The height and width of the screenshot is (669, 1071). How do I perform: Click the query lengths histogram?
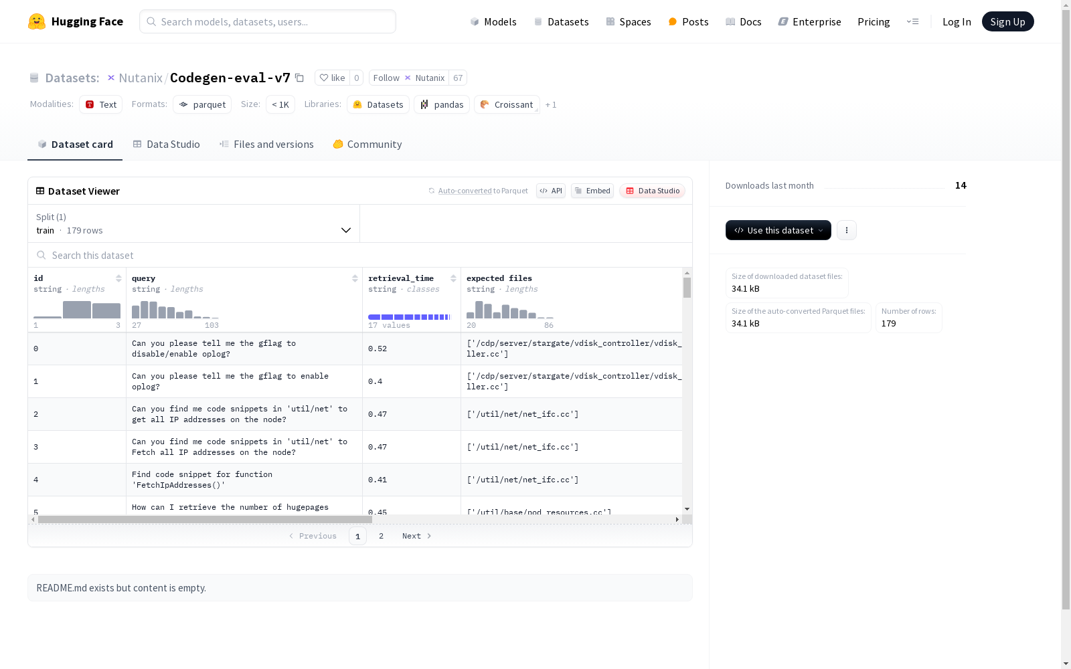tap(175, 309)
